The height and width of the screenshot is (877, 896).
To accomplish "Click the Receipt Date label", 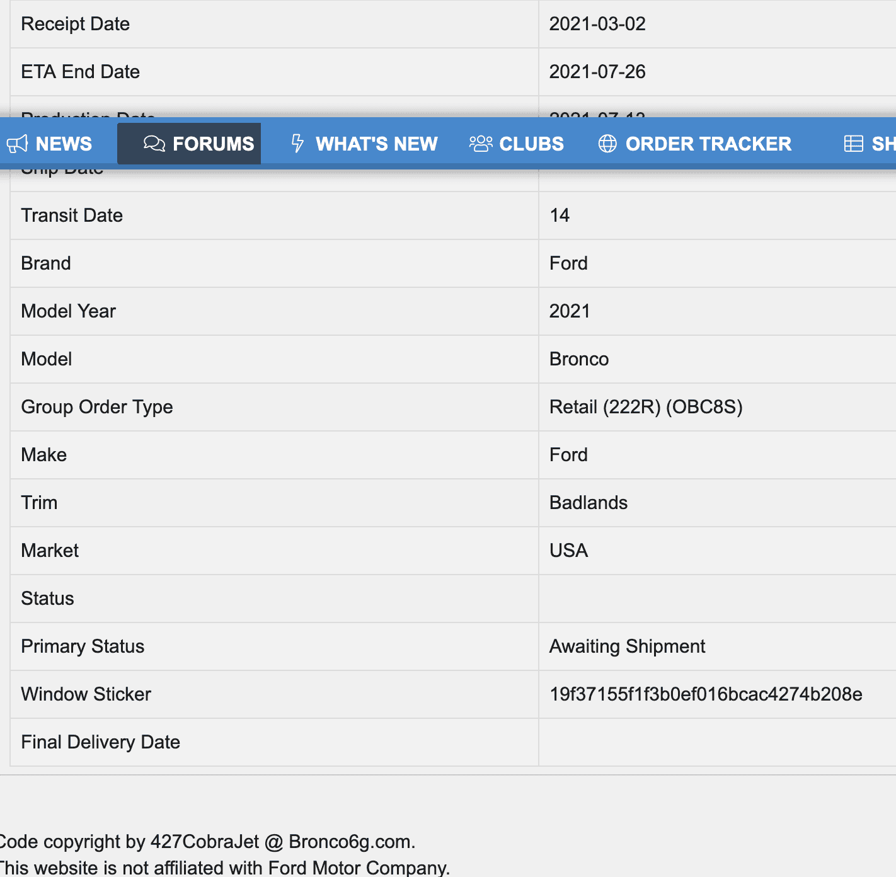I will [76, 24].
